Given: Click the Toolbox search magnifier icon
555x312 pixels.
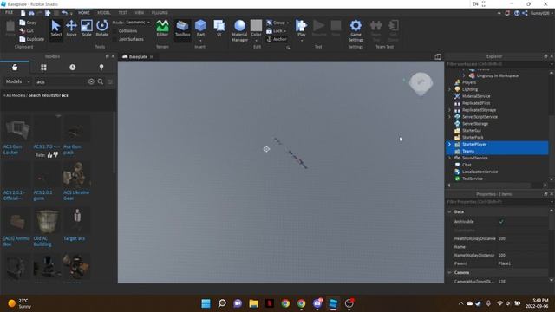Looking at the screenshot, I should click(101, 81).
